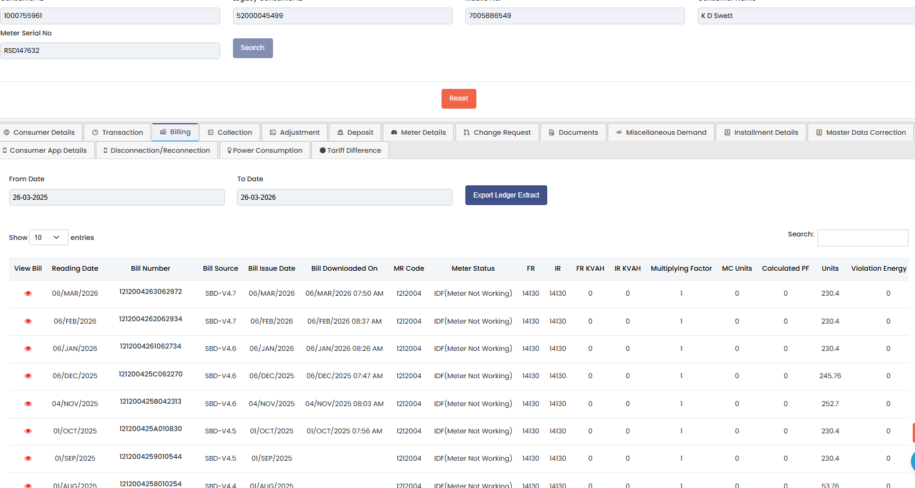Click eye icon for 01/SEP/2025 bill
This screenshot has height=488, width=915.
28,458
